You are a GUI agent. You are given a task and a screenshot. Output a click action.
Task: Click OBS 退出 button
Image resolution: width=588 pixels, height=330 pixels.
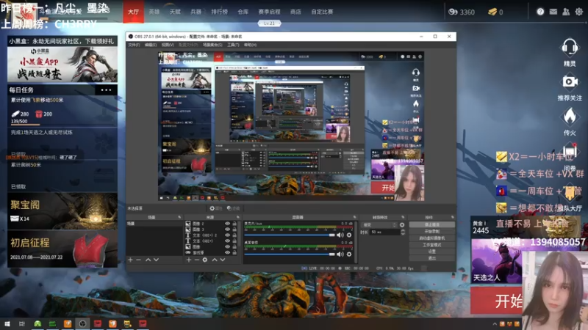[432, 258]
